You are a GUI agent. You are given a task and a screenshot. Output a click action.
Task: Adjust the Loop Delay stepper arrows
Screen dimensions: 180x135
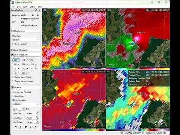point(37,122)
